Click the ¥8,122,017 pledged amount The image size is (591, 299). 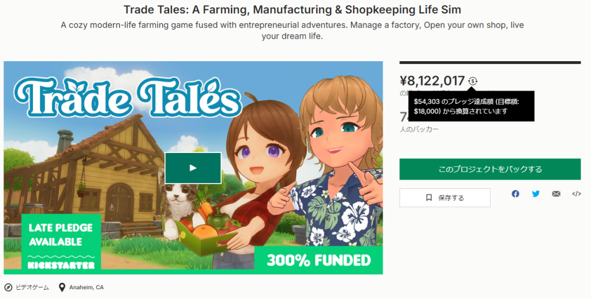(432, 81)
